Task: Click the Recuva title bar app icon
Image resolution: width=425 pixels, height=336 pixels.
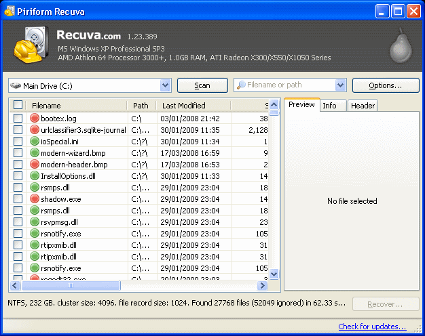Action: (10, 12)
